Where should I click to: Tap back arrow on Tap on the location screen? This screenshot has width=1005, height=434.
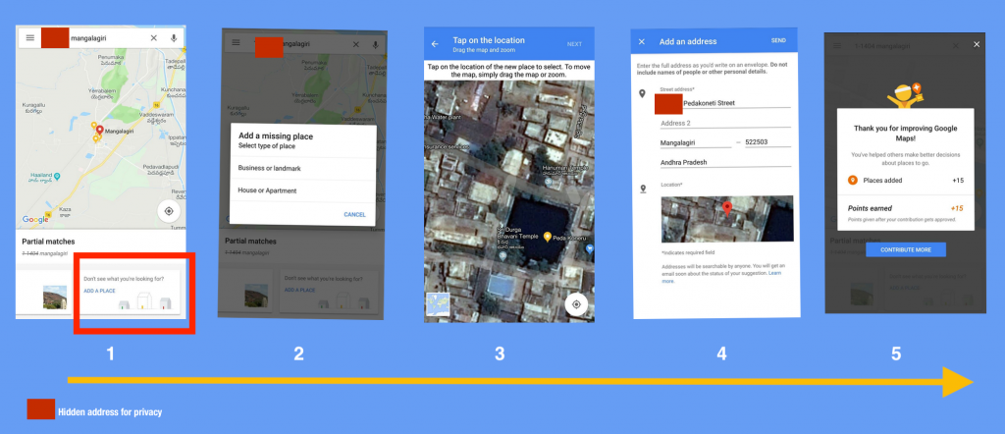(435, 43)
